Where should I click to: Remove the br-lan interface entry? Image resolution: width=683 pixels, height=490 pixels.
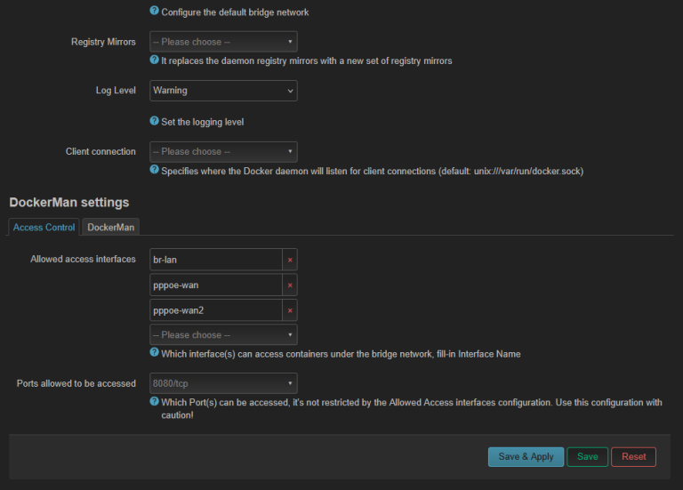289,260
